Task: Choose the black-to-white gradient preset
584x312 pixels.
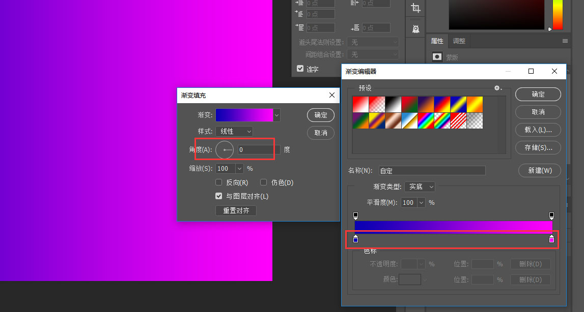Action: (393, 104)
